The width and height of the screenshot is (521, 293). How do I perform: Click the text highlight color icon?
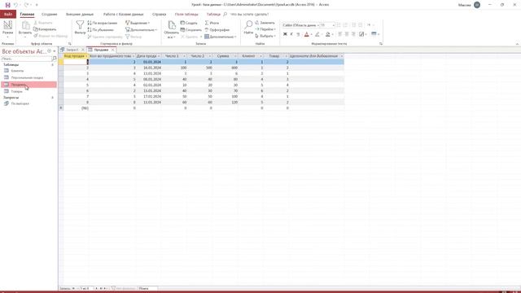(x=317, y=34)
